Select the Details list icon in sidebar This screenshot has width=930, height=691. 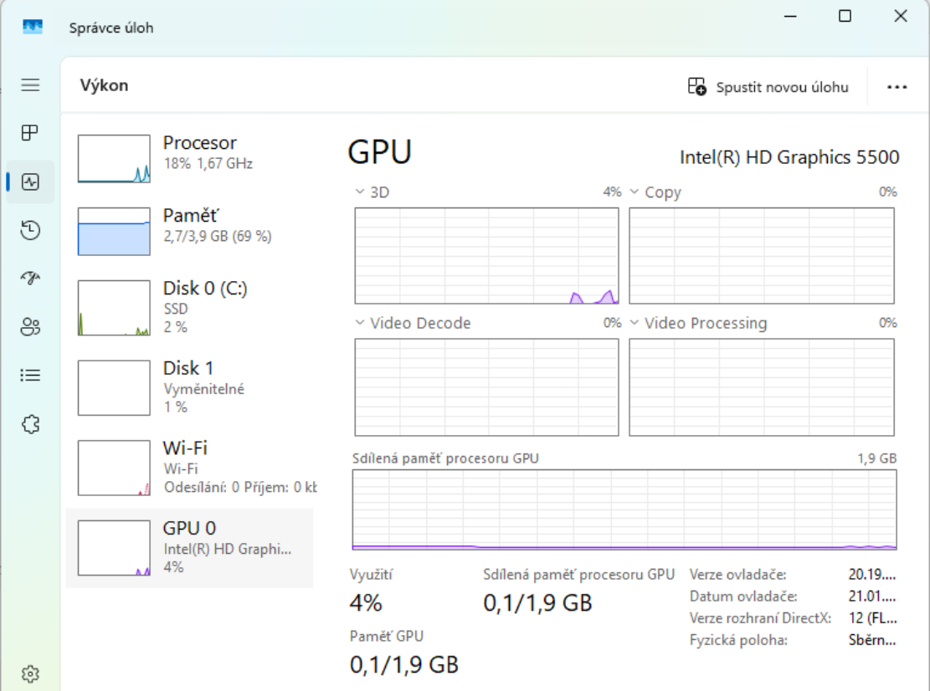30,375
